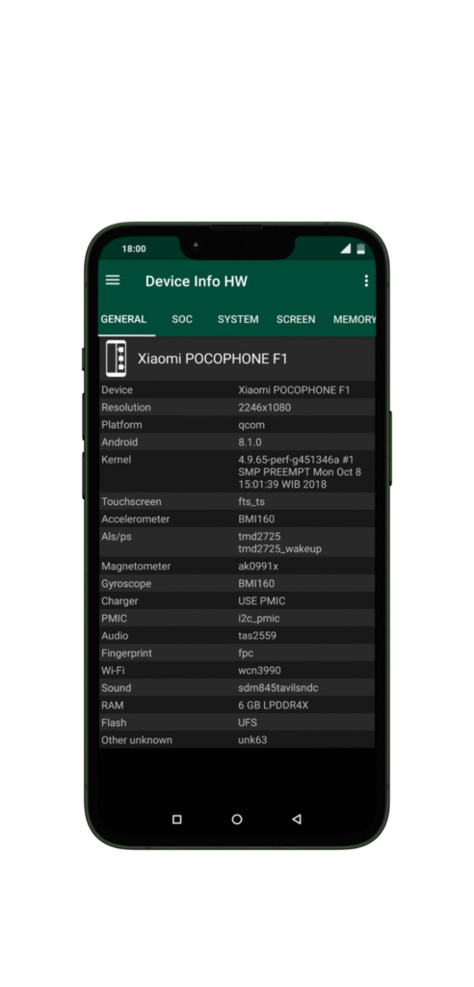Select the Sound value sdm845tavilsndc
This screenshot has height=987, width=474.
tap(278, 688)
